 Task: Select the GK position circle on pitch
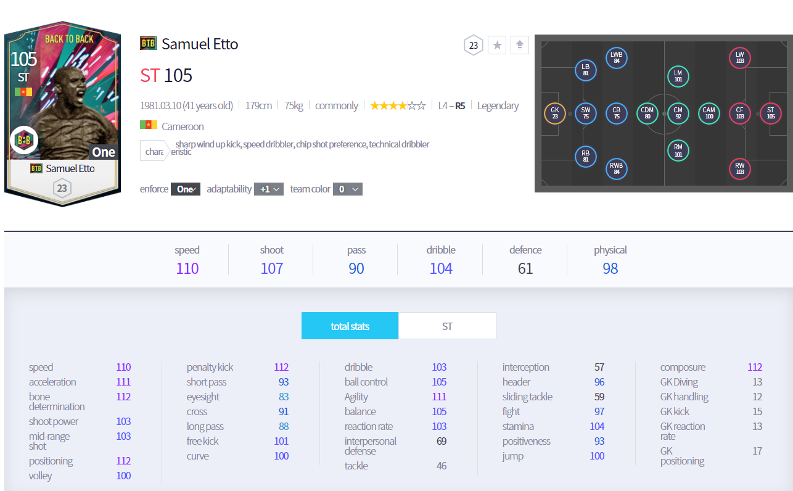[x=554, y=113]
